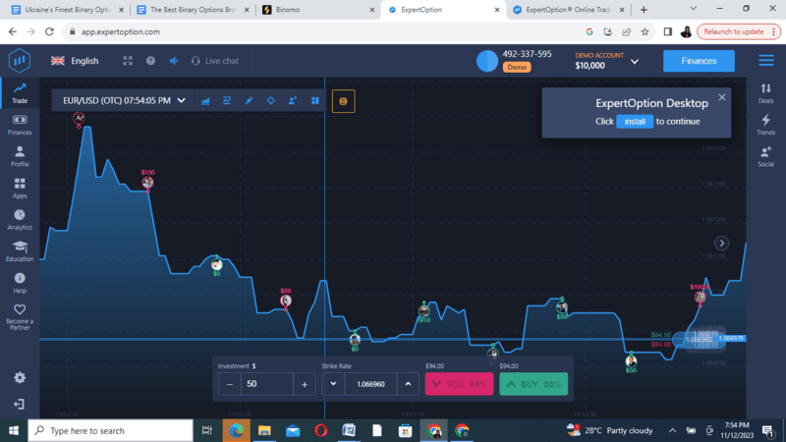This screenshot has height=442, width=786.
Task: Open a new browser tab
Action: [x=644, y=10]
